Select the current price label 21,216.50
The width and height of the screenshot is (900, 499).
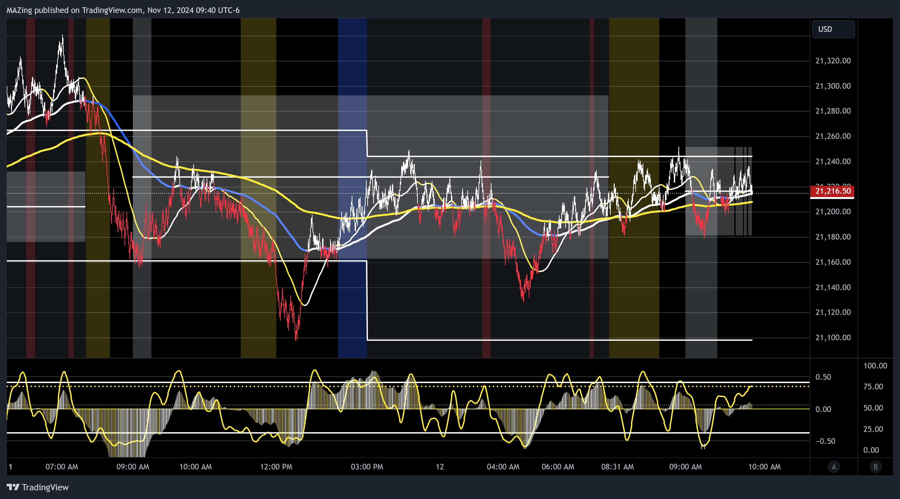pos(832,191)
